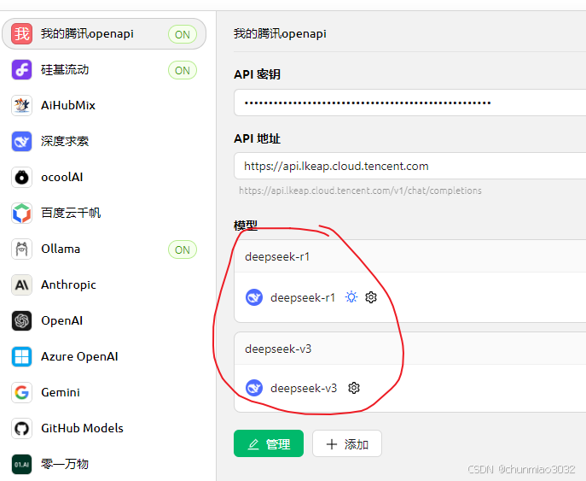This screenshot has width=586, height=481.
Task: Click the red 我的腾讯openapi provider icon
Action: (21, 33)
